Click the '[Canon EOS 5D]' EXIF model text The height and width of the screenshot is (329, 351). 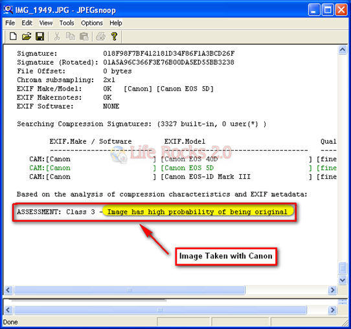click(x=185, y=89)
